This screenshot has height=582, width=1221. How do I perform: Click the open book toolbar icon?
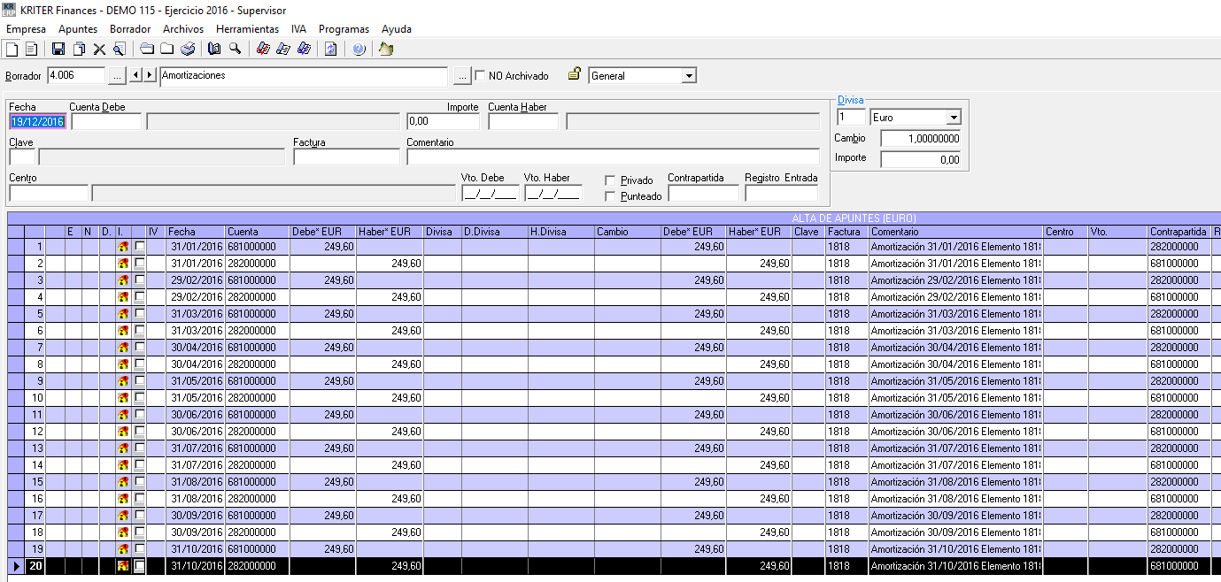214,50
